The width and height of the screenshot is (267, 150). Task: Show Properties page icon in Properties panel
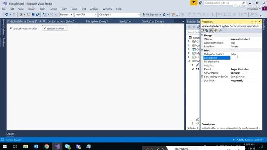coord(212,30)
